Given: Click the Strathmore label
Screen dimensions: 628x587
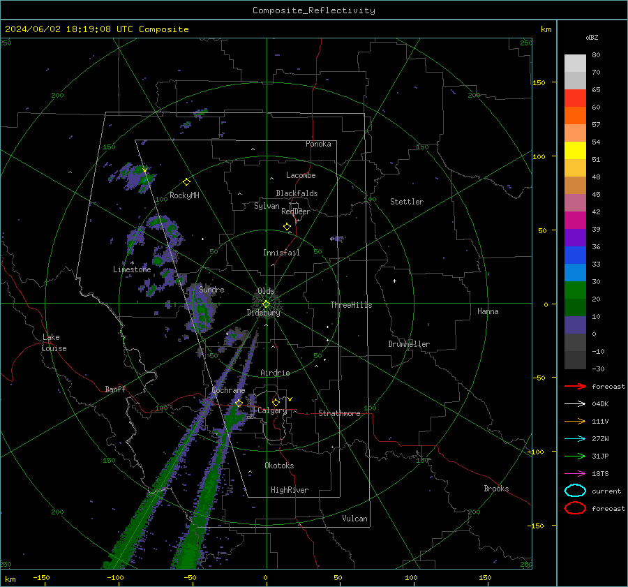Looking at the screenshot, I should tap(339, 413).
